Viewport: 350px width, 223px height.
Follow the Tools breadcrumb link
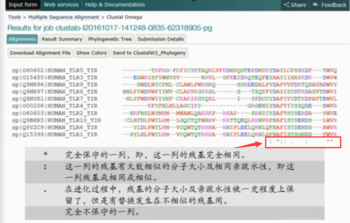point(14,17)
